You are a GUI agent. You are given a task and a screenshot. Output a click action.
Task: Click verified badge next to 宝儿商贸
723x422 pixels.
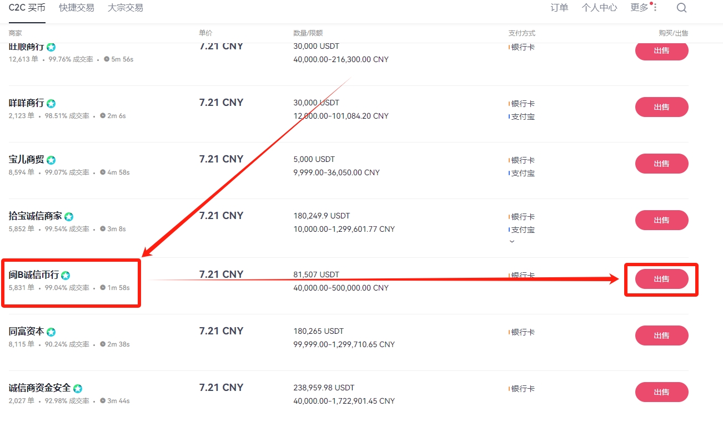click(51, 160)
